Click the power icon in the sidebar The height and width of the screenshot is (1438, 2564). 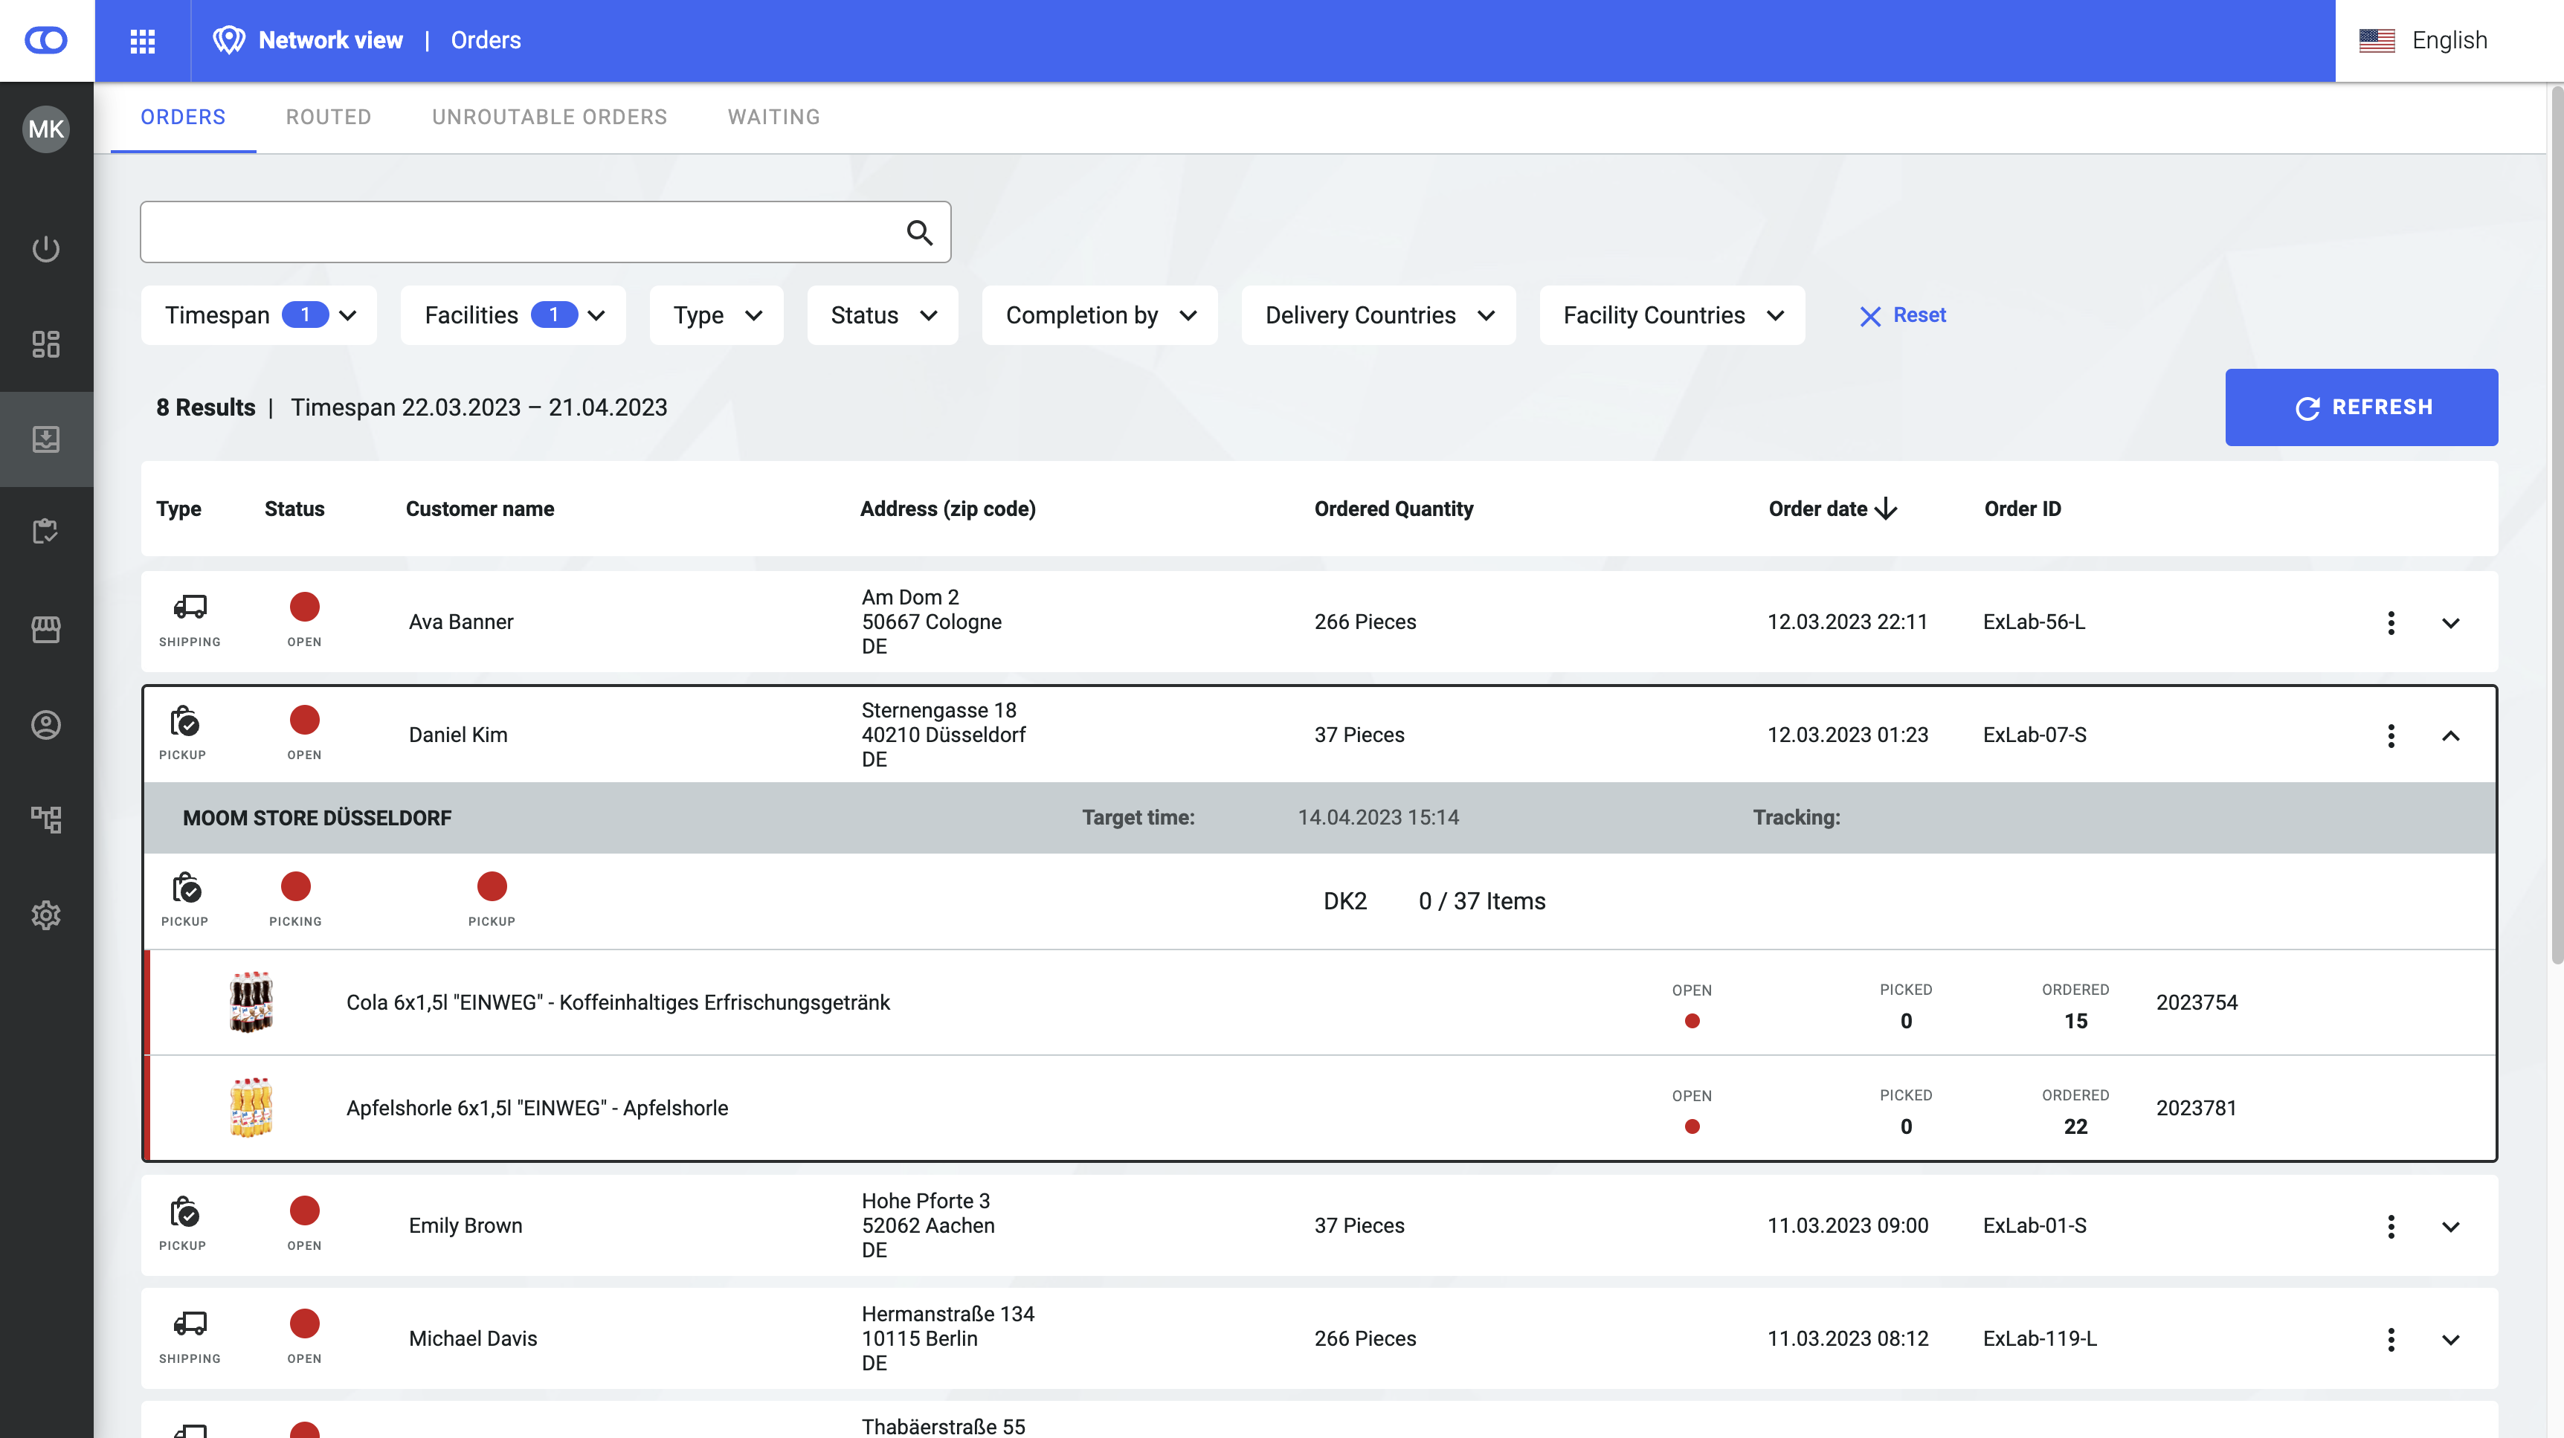[x=46, y=249]
